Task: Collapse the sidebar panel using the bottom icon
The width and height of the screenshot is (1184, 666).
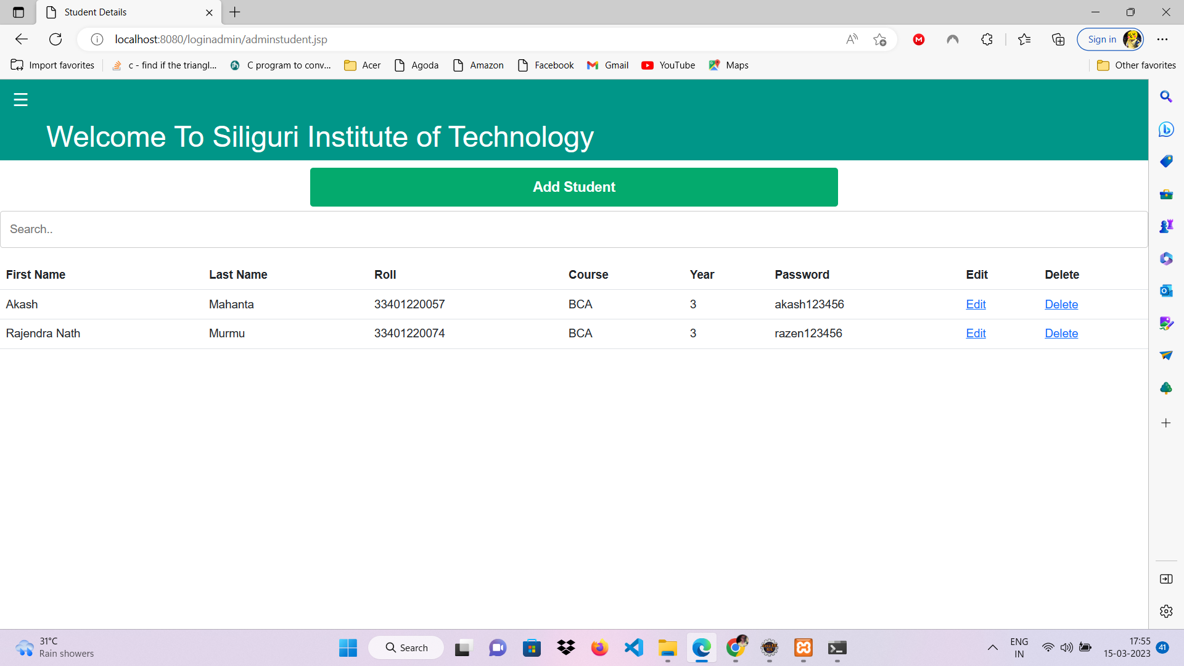Action: pyautogui.click(x=1166, y=579)
